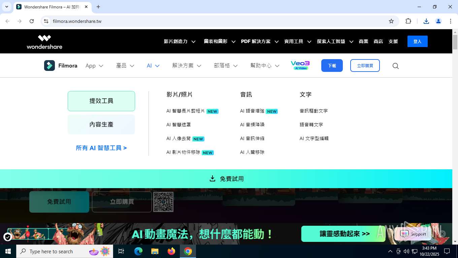Open the Chrome profile avatar icon
Image resolution: width=458 pixels, height=258 pixels.
438,21
